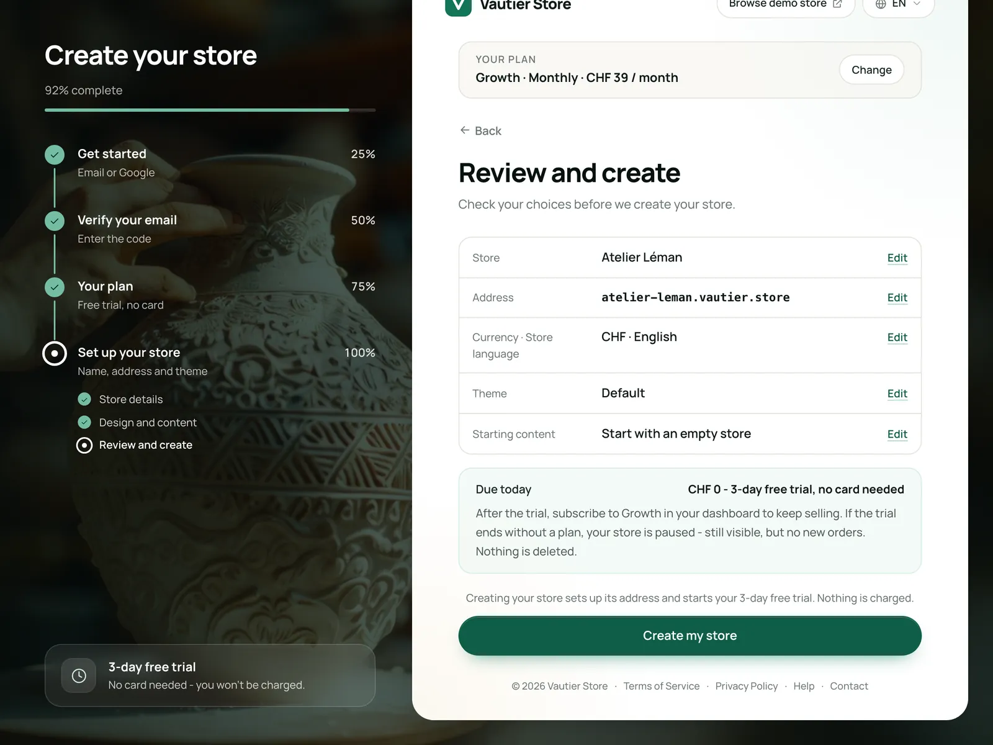The image size is (993, 745).
Task: Open Browse demo store link
Action: tap(786, 5)
